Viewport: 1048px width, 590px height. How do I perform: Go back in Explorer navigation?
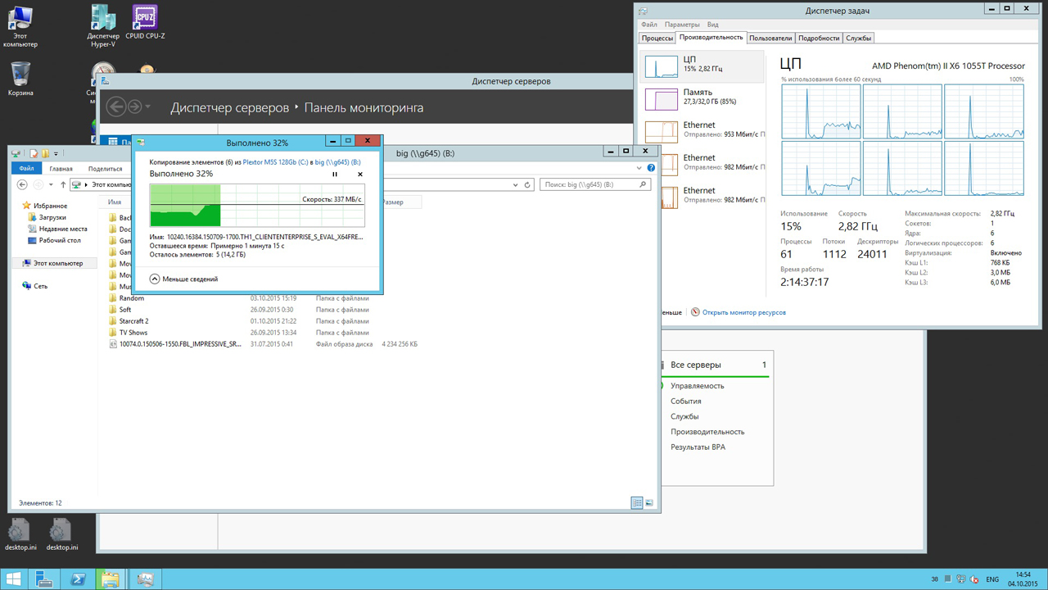point(23,184)
